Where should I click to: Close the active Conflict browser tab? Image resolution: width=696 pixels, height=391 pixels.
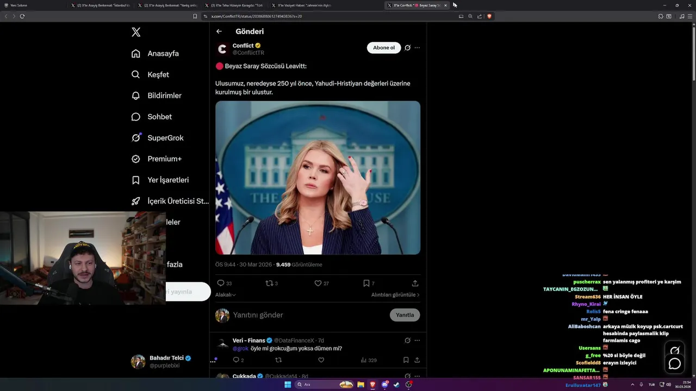tap(445, 5)
